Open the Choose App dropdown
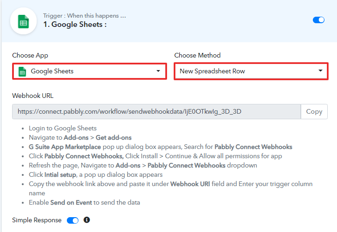Viewport: 337px width, 232px height. (x=90, y=71)
